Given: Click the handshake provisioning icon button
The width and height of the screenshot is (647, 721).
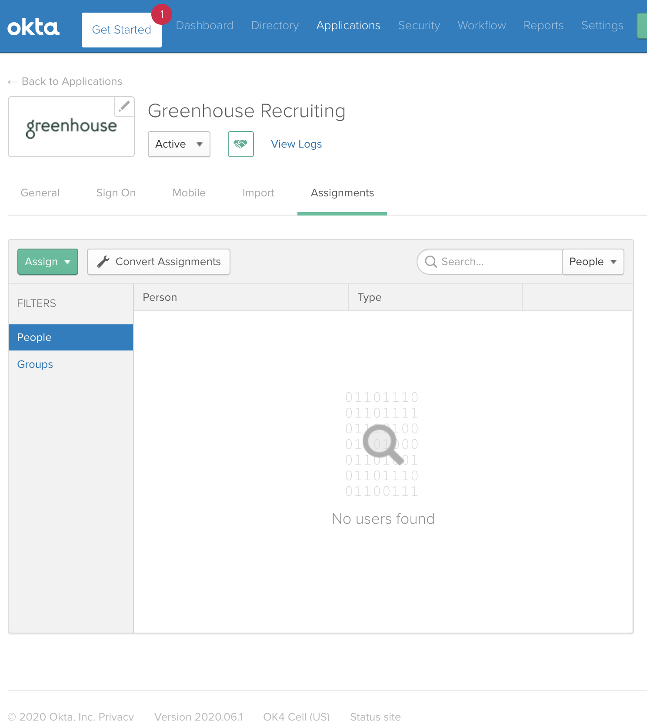Looking at the screenshot, I should 241,144.
